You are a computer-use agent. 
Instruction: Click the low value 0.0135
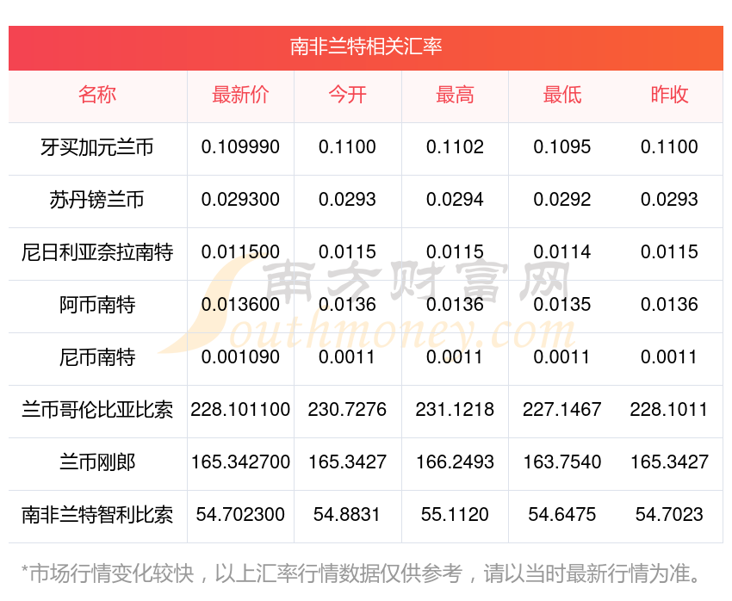pos(562,305)
